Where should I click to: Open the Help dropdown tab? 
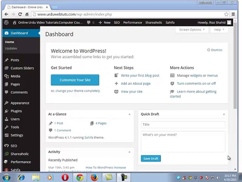[x=219, y=30]
